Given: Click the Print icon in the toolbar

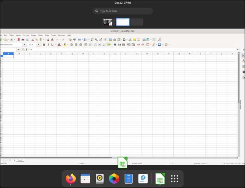Looking at the screenshot, I should click(23, 39).
